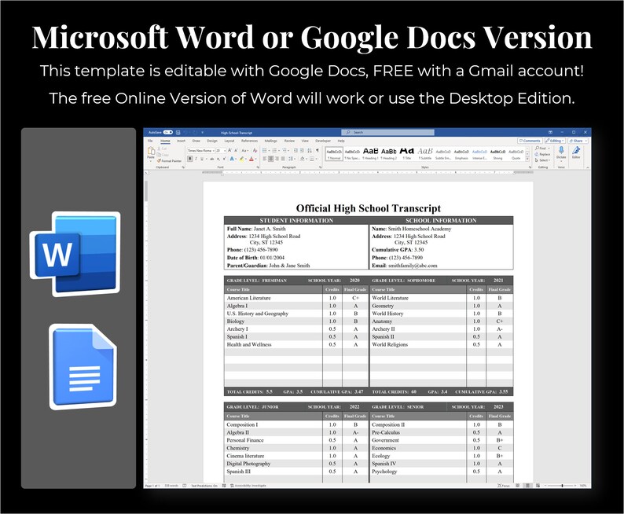Screen dimensions: 624x514
Task: Toggle Italic formatting
Action: point(196,159)
